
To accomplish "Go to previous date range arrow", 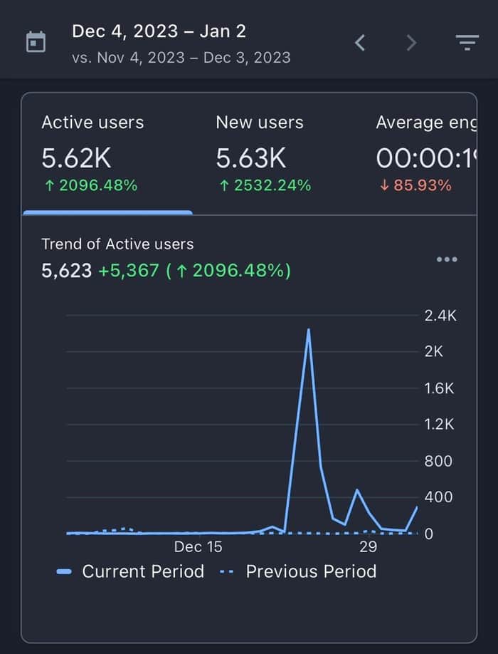I will pos(360,43).
